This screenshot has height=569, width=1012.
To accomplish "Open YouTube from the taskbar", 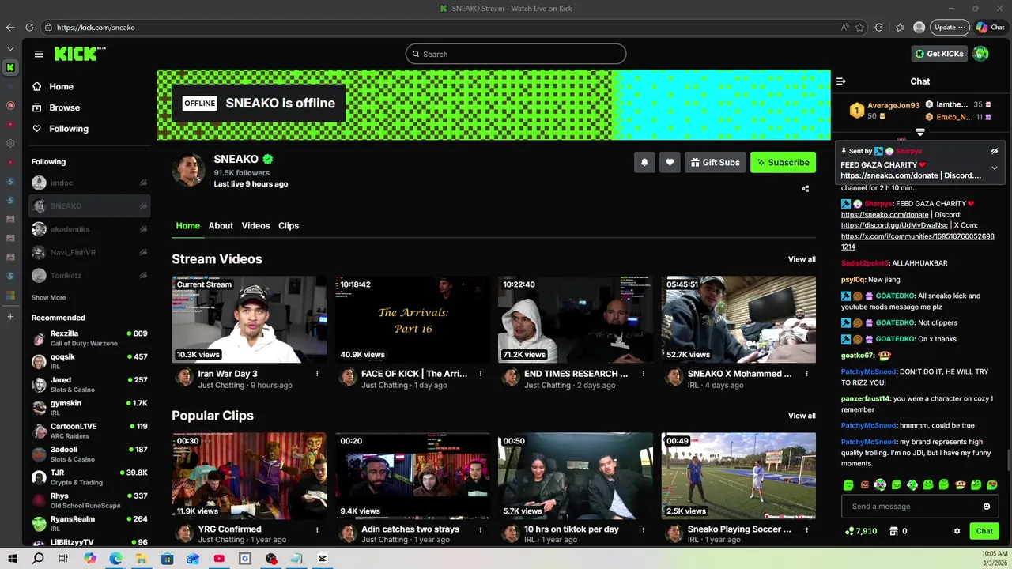I will [x=219, y=559].
